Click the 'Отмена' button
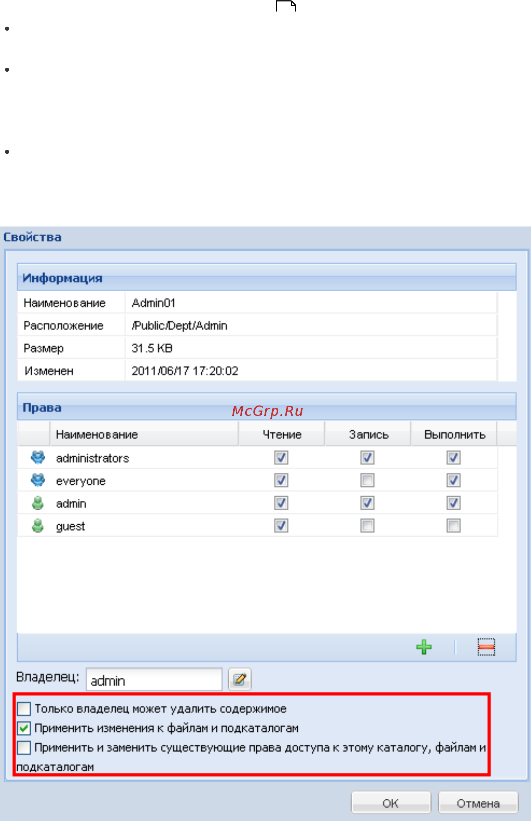This screenshot has height=821, width=531. click(x=478, y=803)
